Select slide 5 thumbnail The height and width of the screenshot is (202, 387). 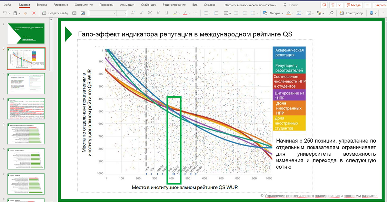(27, 133)
